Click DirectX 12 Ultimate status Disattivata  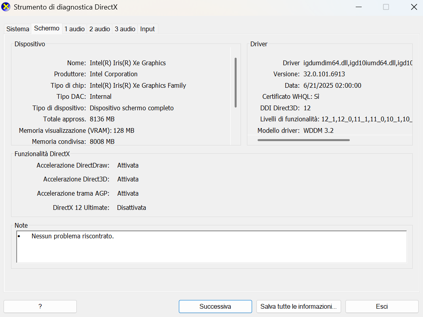[131, 208]
